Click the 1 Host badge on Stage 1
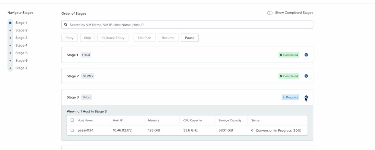This screenshot has height=150, width=375. click(86, 55)
